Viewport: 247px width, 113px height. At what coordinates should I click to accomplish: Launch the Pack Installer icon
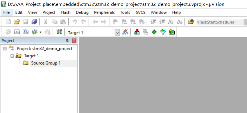click(x=172, y=32)
